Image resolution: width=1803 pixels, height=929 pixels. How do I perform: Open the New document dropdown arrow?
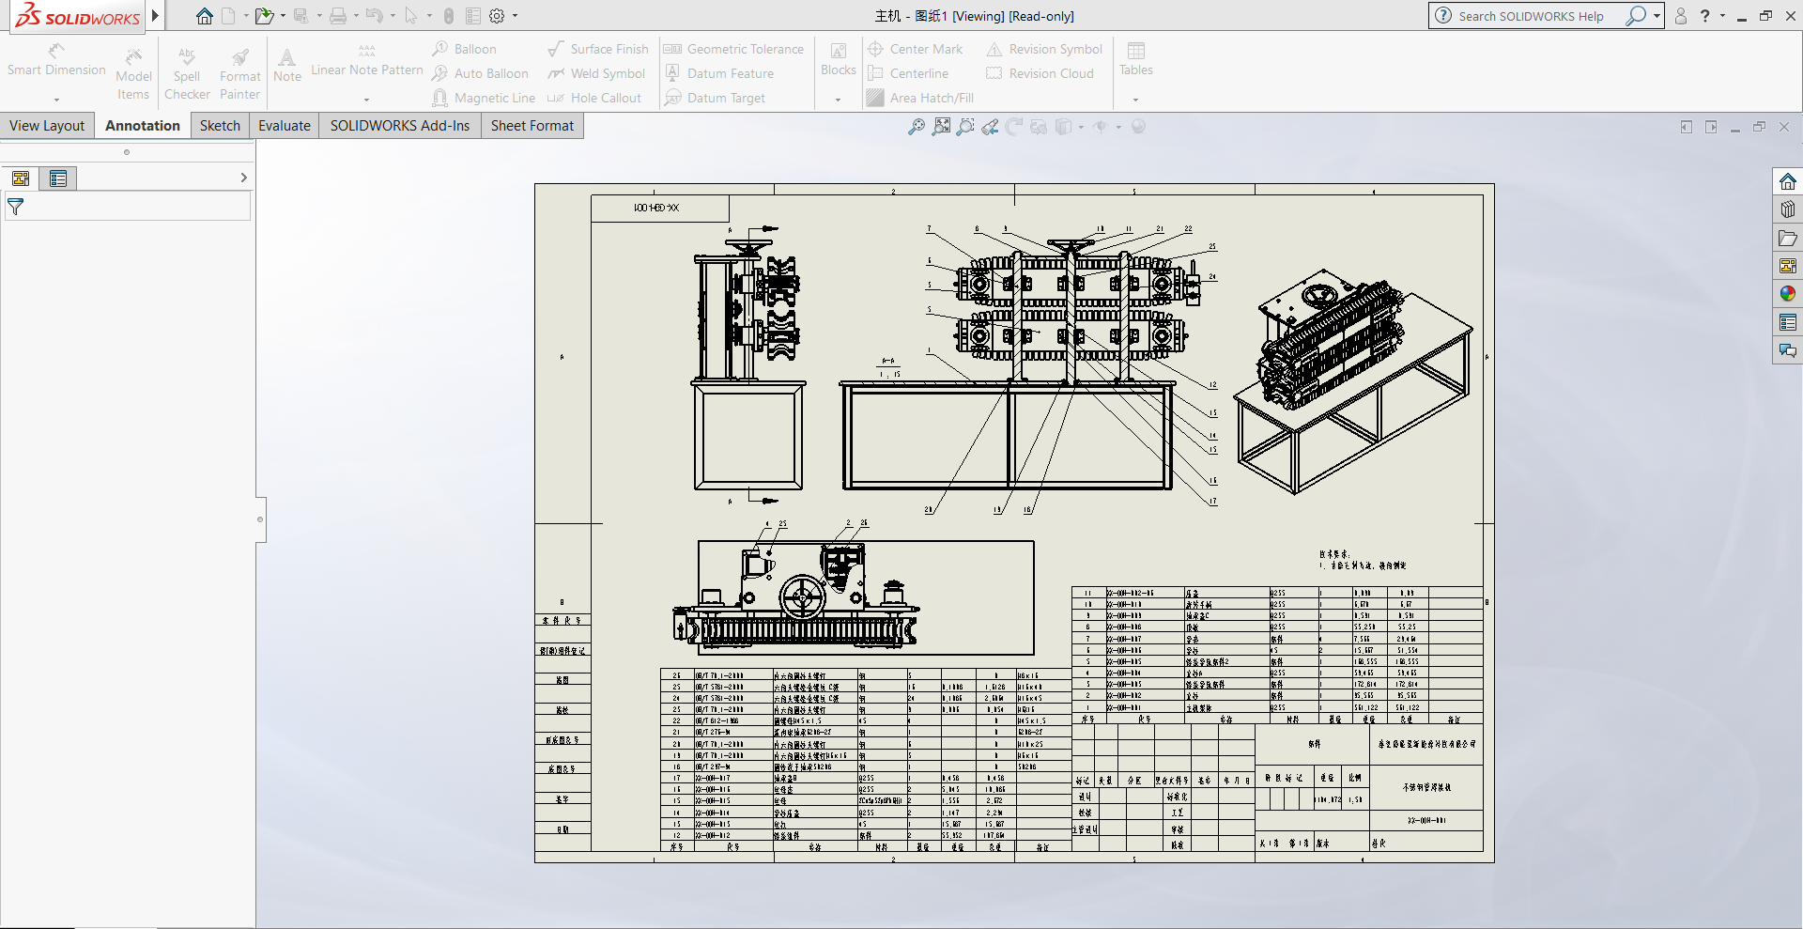click(x=246, y=16)
